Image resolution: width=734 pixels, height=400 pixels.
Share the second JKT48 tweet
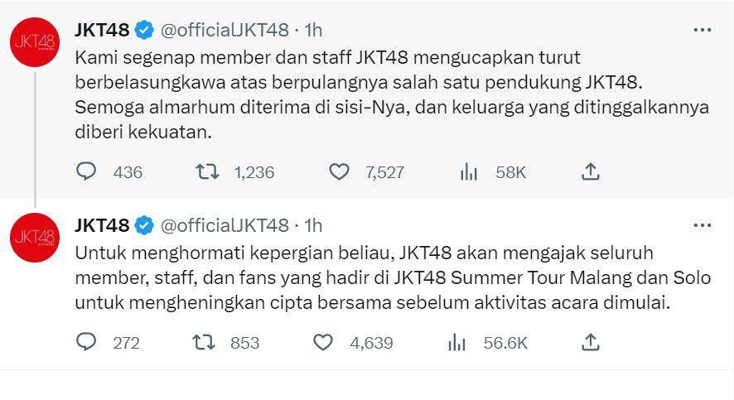pos(591,342)
